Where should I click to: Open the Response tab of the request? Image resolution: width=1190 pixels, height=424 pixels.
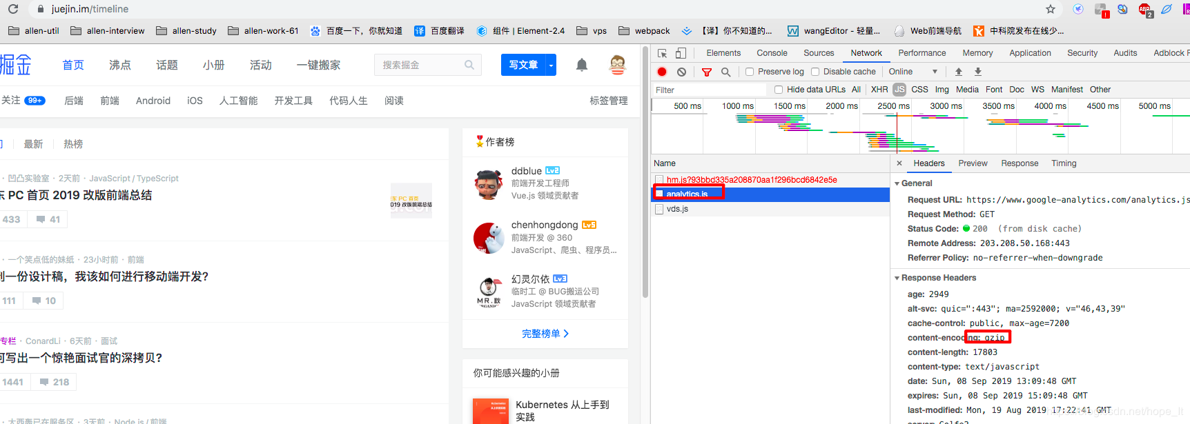coord(1020,163)
